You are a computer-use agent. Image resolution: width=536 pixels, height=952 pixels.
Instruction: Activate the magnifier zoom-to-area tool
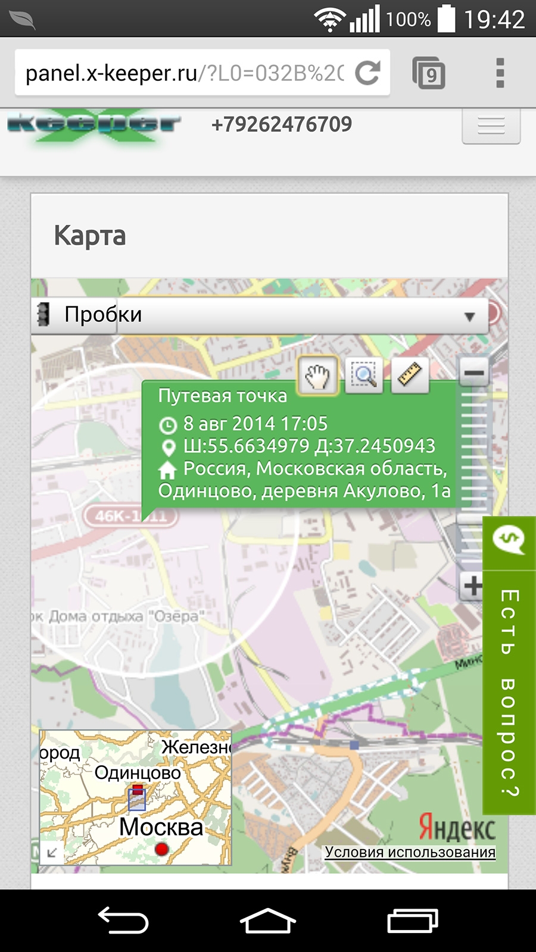point(363,375)
